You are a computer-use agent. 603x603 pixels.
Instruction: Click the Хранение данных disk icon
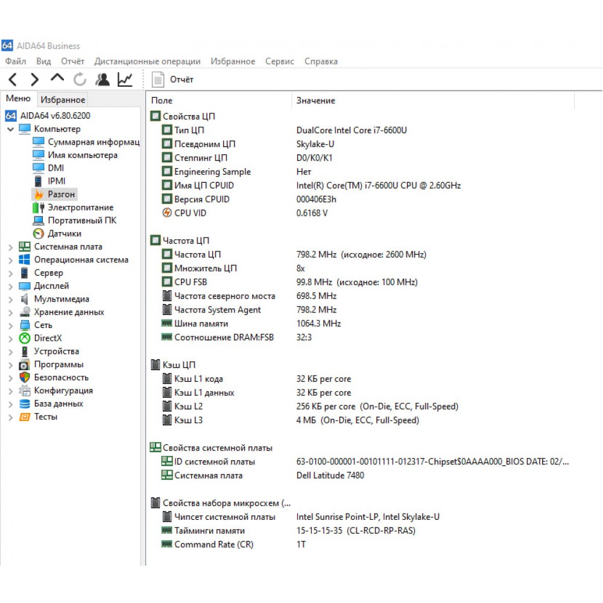tap(25, 312)
